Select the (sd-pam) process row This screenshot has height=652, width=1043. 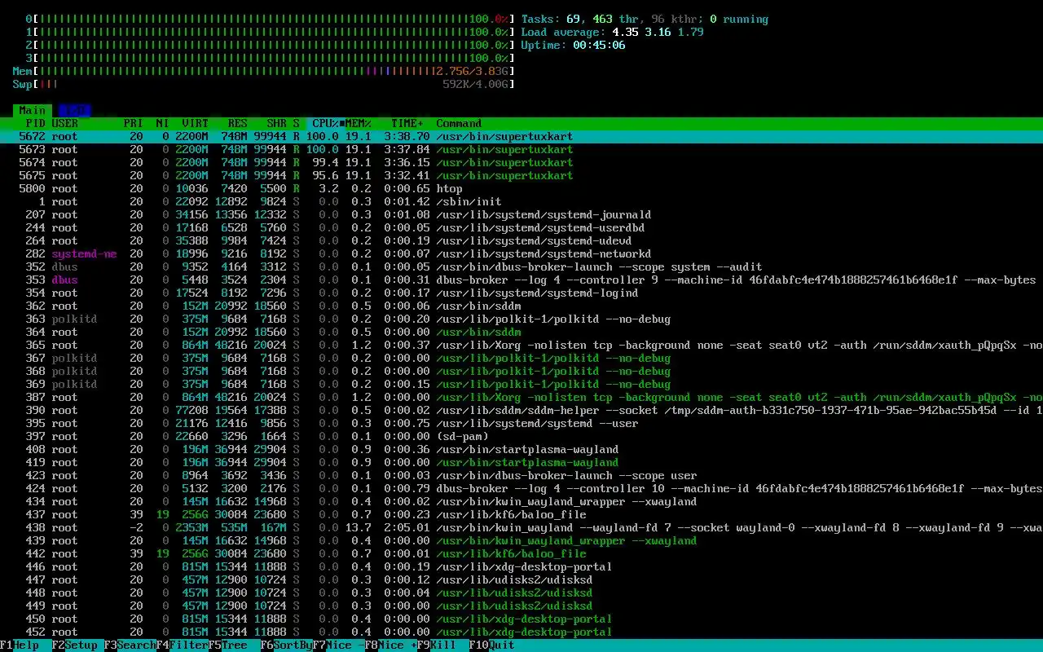coord(521,436)
